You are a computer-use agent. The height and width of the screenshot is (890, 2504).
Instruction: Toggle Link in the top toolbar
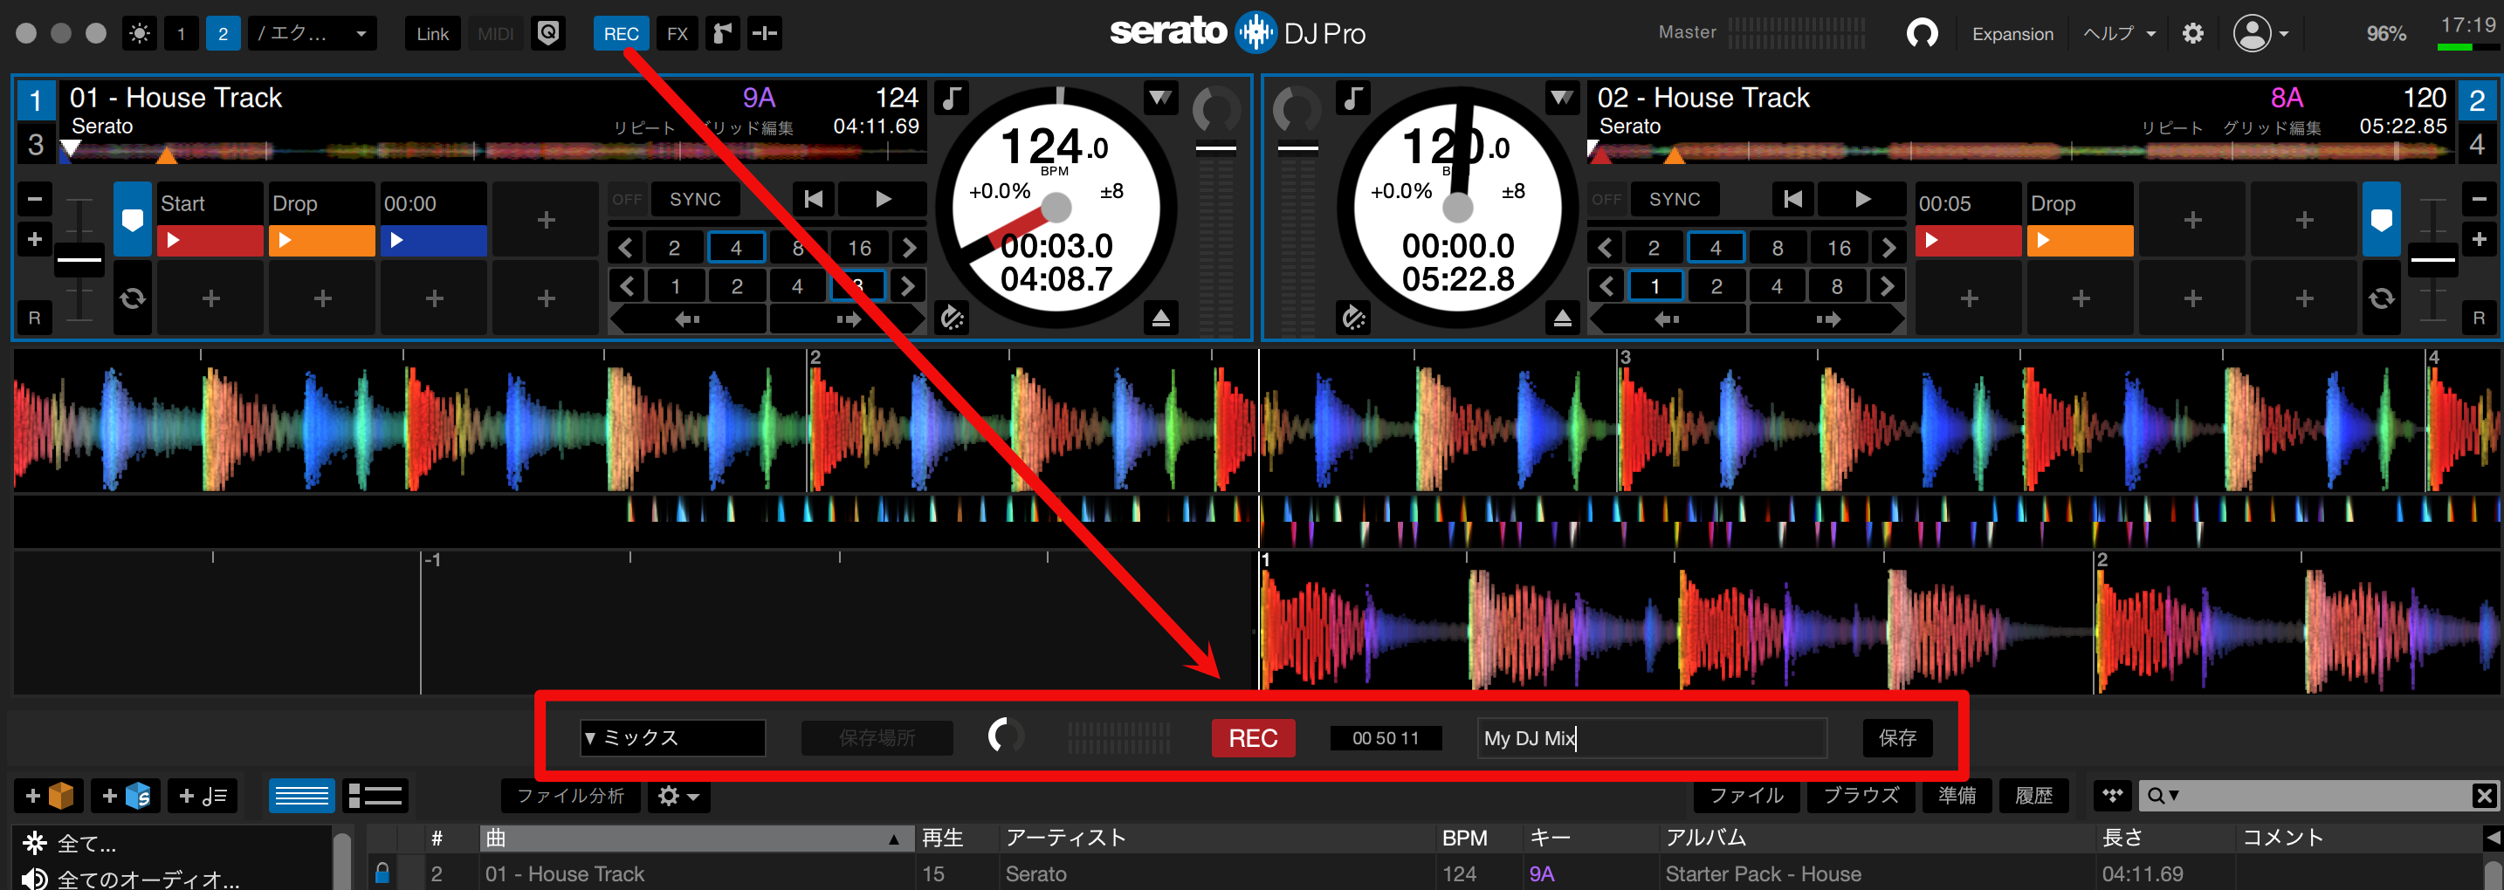point(431,32)
